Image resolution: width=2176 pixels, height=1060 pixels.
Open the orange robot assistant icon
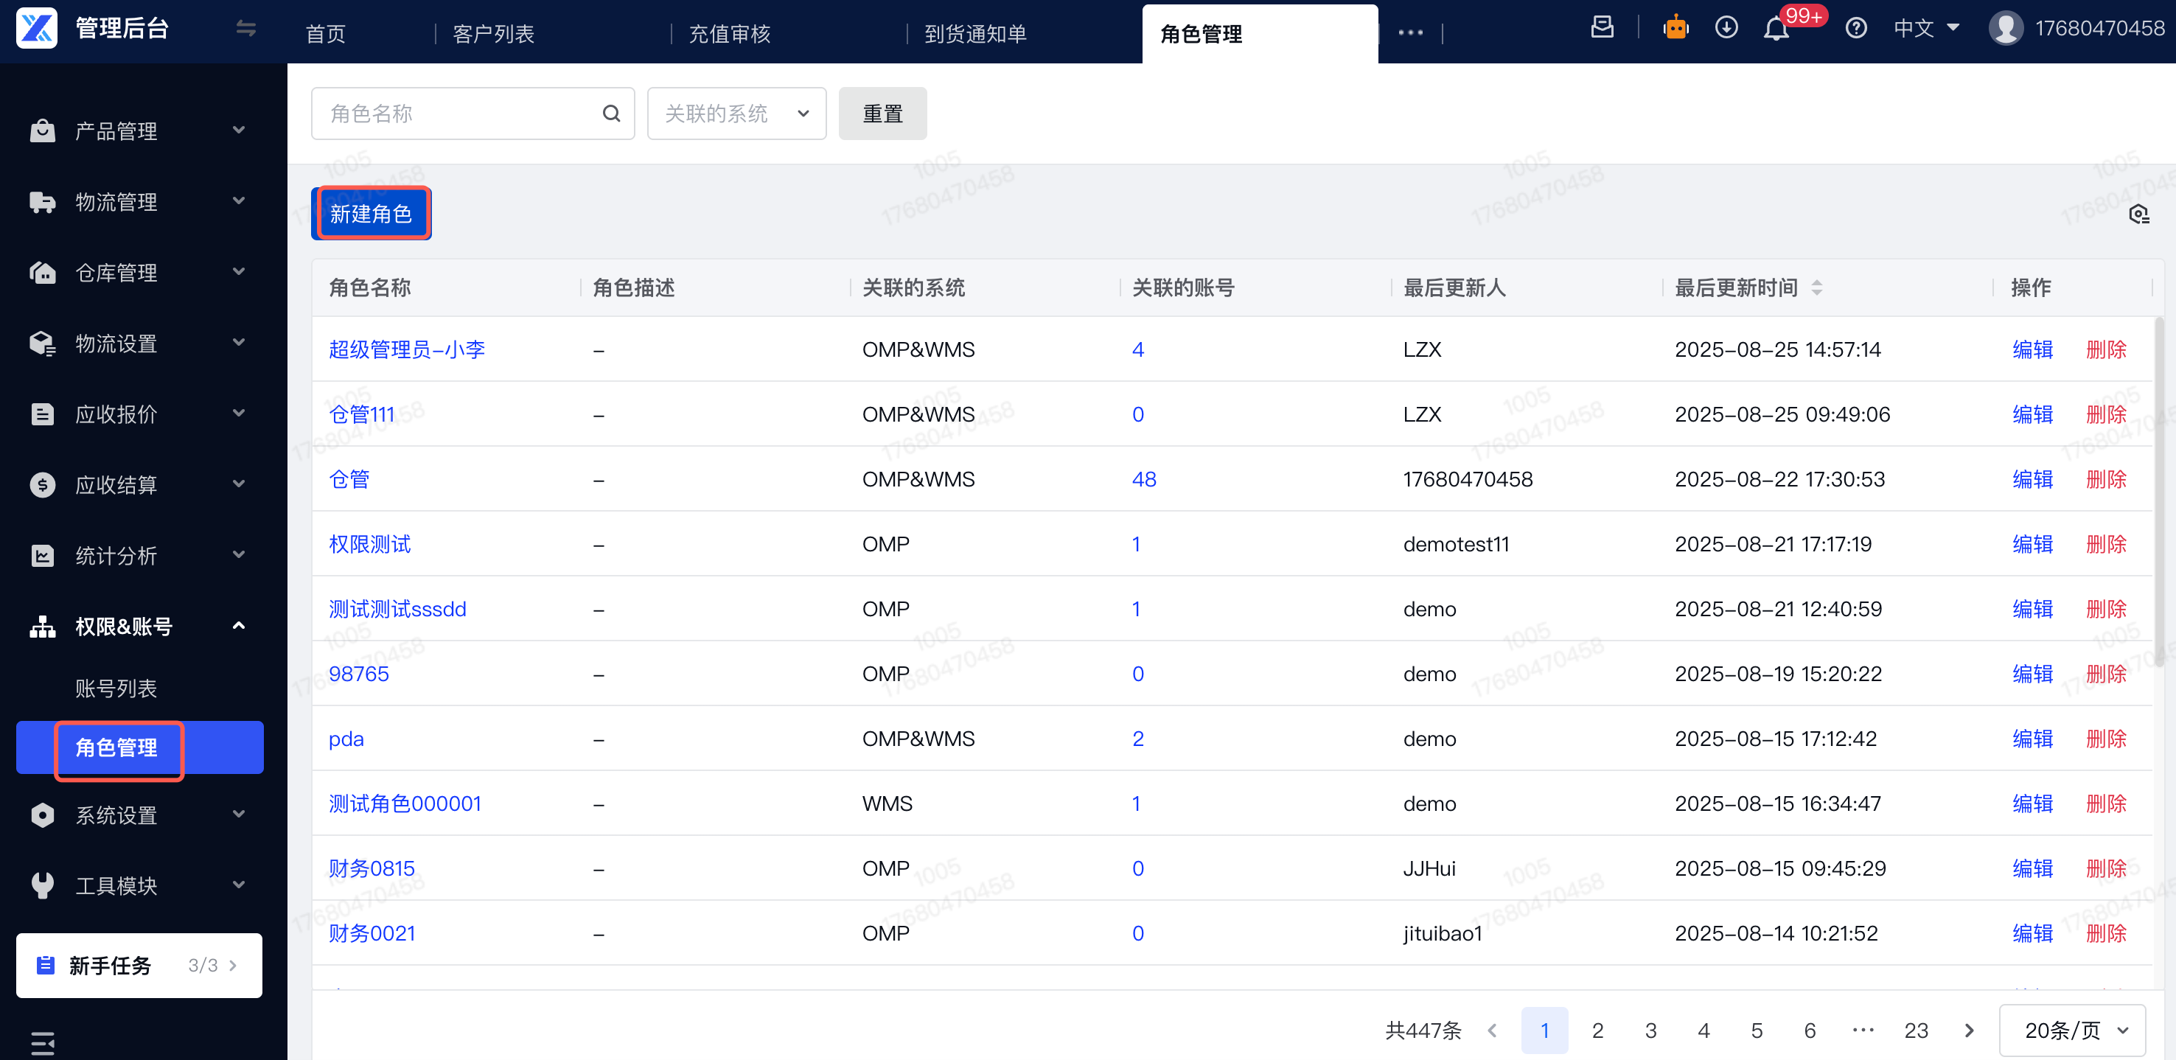[x=1675, y=28]
